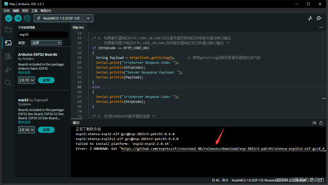Click the editor vertical scrollbar
This screenshot has width=328, height=185.
(324, 75)
